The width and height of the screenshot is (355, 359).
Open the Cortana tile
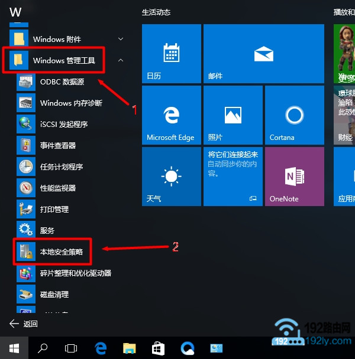(295, 115)
